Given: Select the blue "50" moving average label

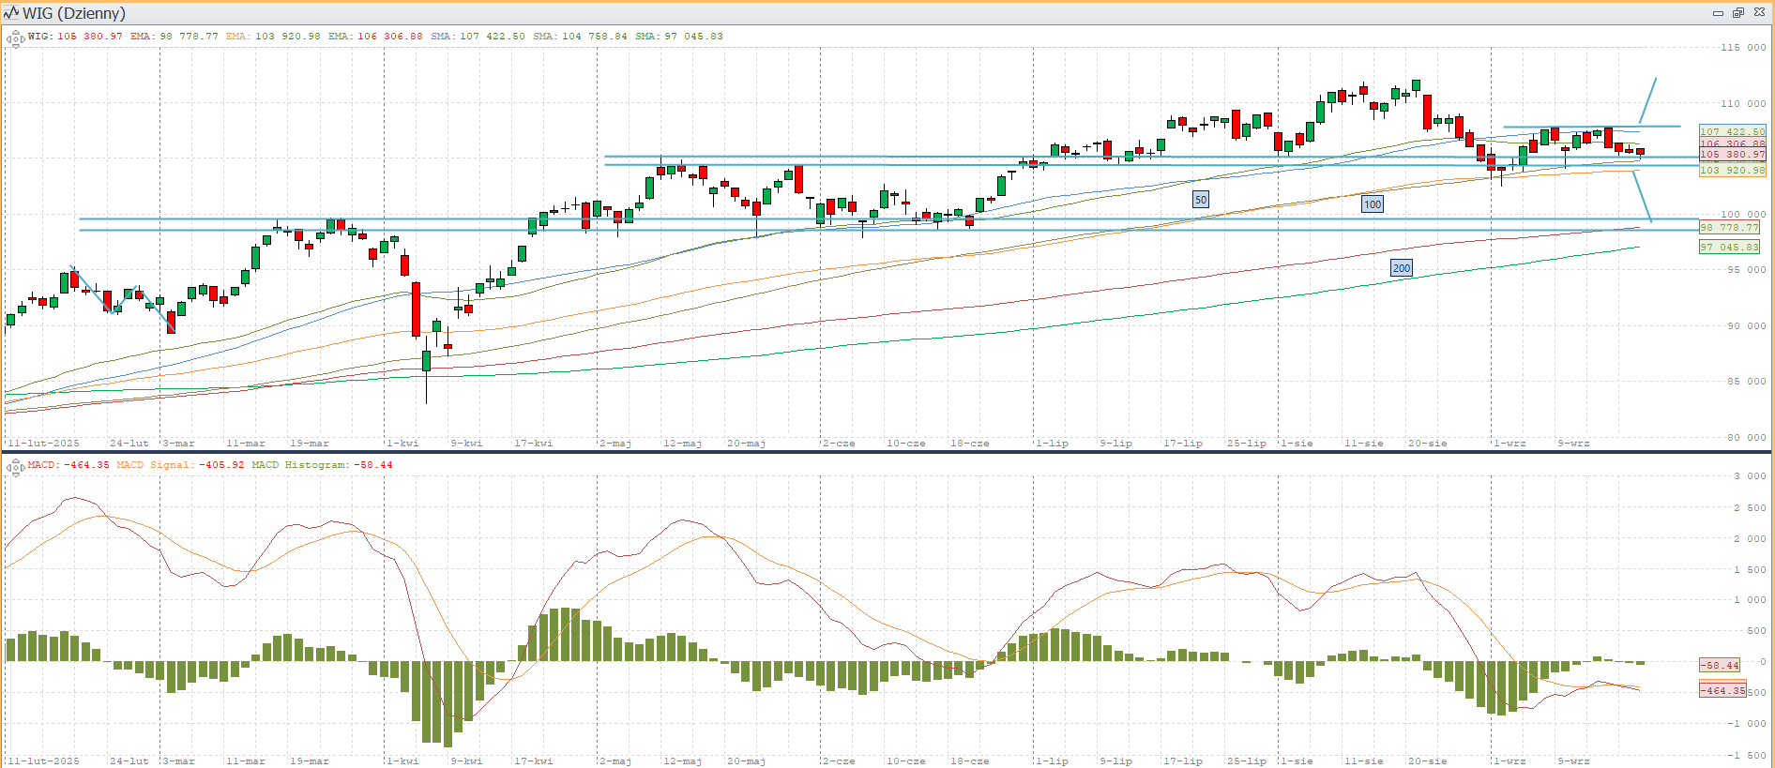Looking at the screenshot, I should (1200, 200).
